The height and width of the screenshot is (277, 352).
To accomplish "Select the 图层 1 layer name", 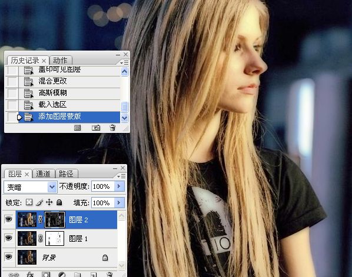I will click(x=78, y=239).
